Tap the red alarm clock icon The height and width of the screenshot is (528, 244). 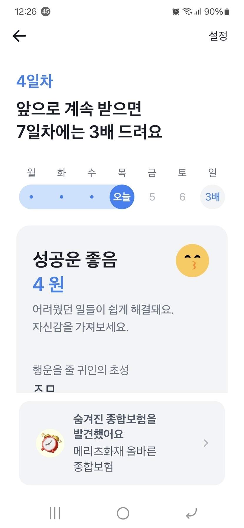pos(50,443)
